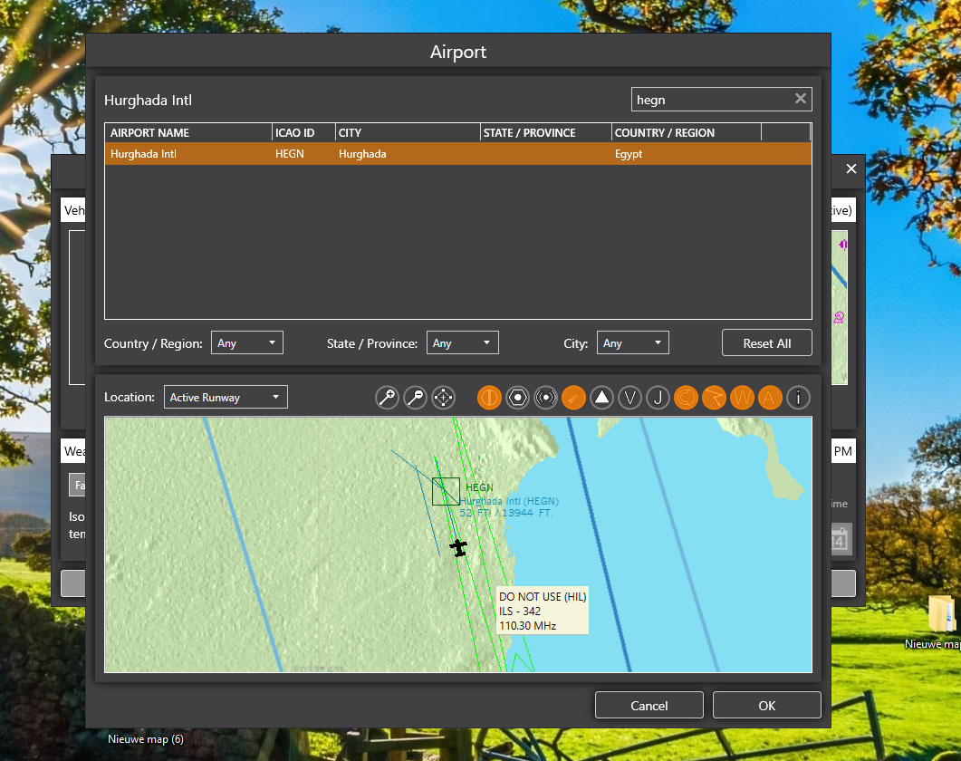
Task: Toggle the NDB beacon map layer icon
Action: pos(546,398)
